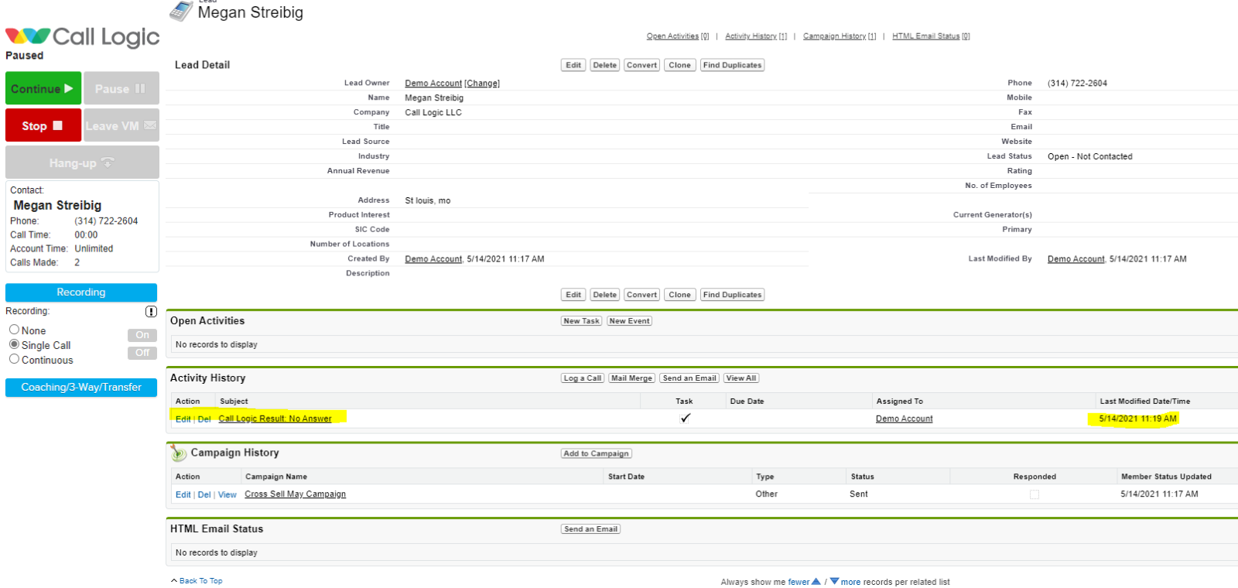The width and height of the screenshot is (1238, 588).
Task: Click the Open - Not Contacted lead status
Action: (1090, 156)
